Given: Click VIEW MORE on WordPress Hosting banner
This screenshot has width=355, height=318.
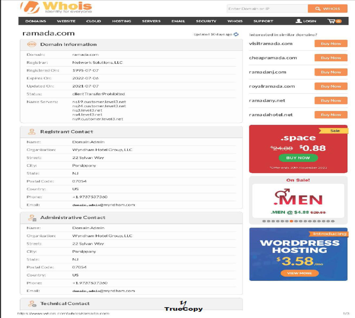Looking at the screenshot, I should [299, 273].
